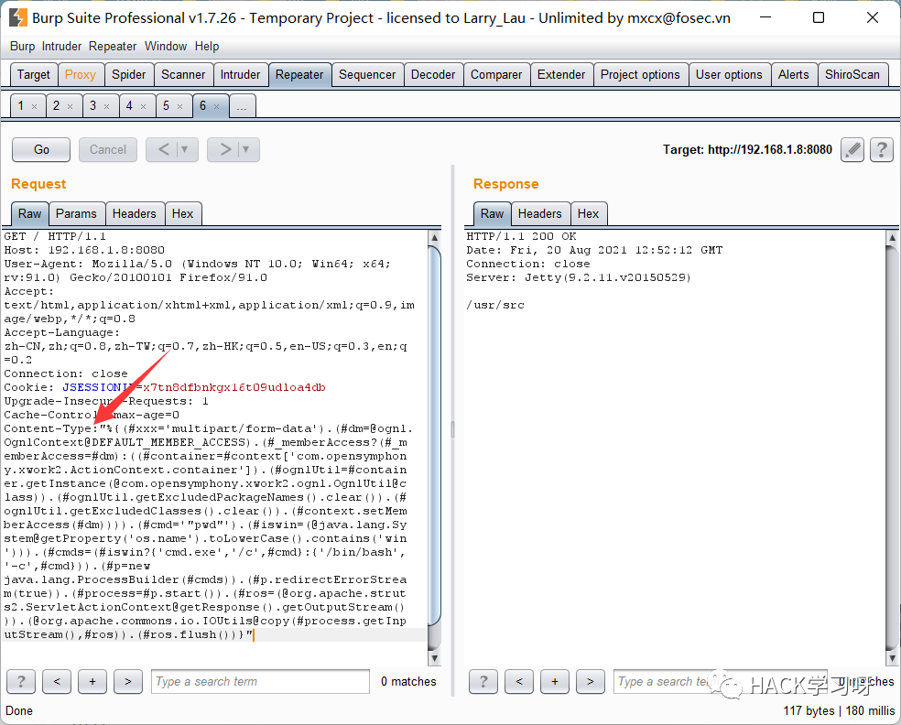Close Repeater sub-tab 5
Screen dimensions: 901x725
(x=179, y=106)
